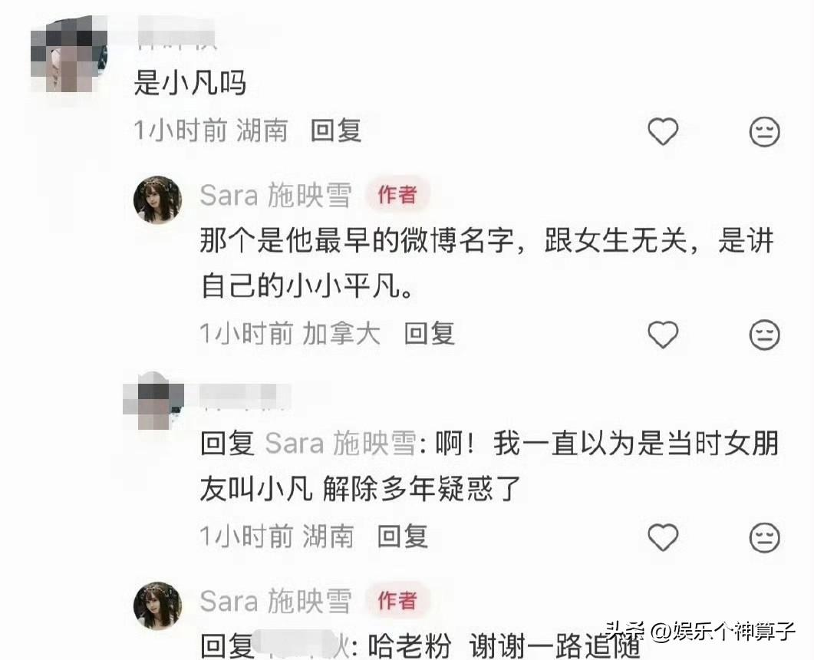This screenshot has width=814, height=660.
Task: Open Sara 施映雪 username in bottom reply
Action: (275, 601)
